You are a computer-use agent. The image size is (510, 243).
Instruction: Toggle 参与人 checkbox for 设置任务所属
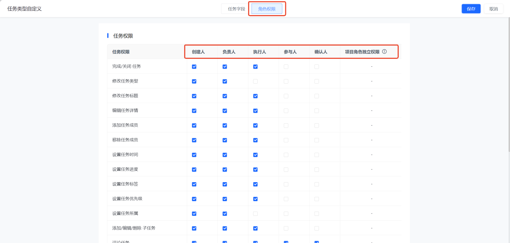pyautogui.click(x=286, y=214)
